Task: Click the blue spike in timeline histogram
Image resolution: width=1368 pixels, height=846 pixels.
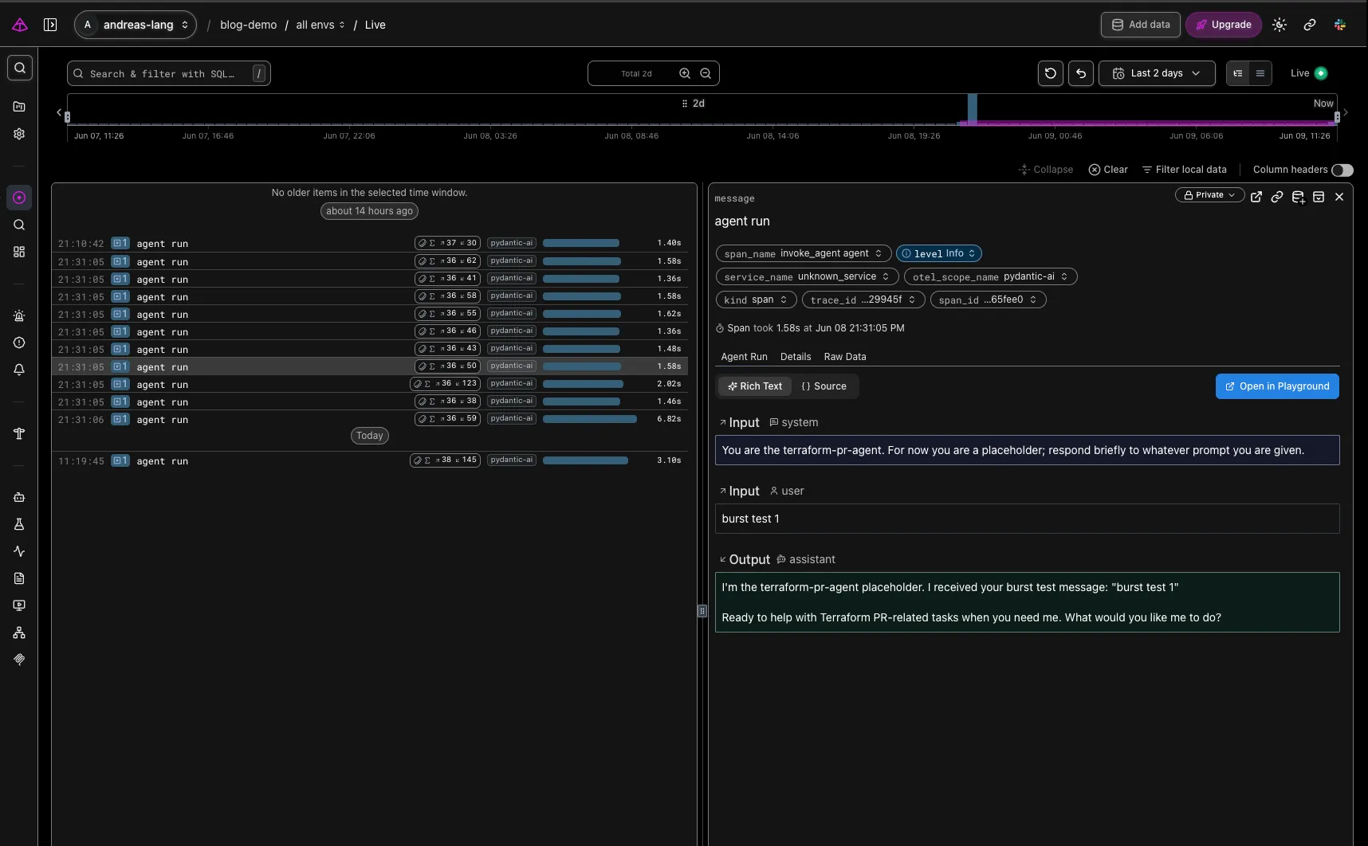Action: point(973,109)
